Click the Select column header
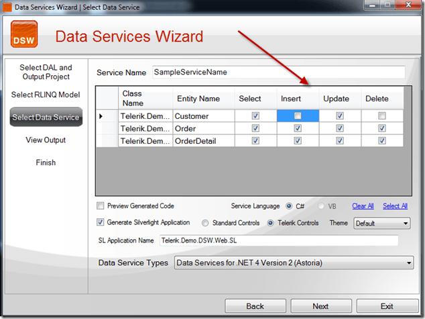Image resolution: width=425 pixels, height=319 pixels. 256,98
